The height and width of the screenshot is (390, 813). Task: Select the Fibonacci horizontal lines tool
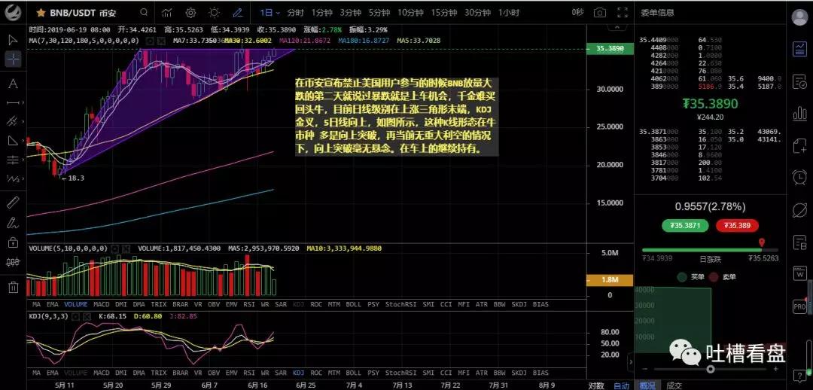tap(14, 160)
